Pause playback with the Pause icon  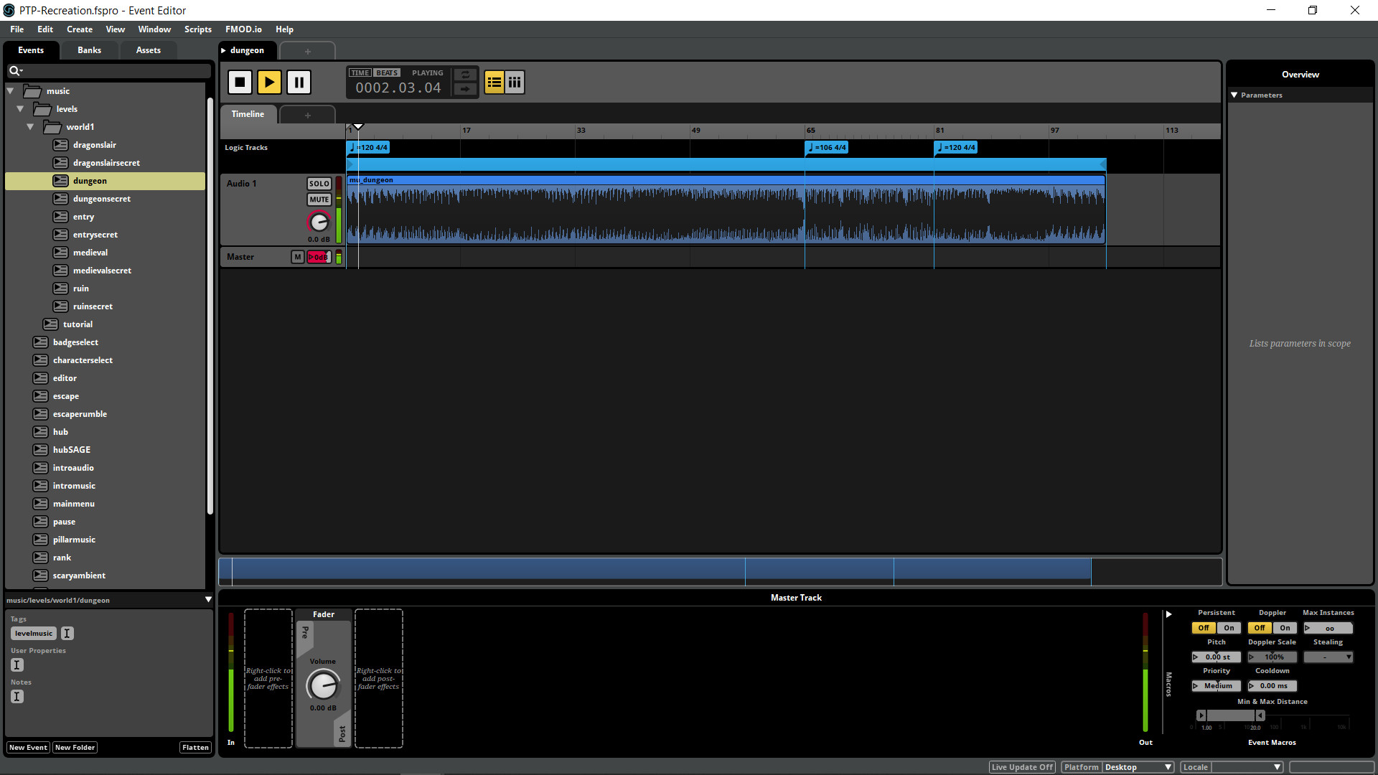point(299,82)
